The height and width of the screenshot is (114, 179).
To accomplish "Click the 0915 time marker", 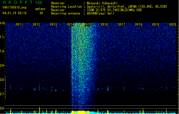I will [88, 25].
